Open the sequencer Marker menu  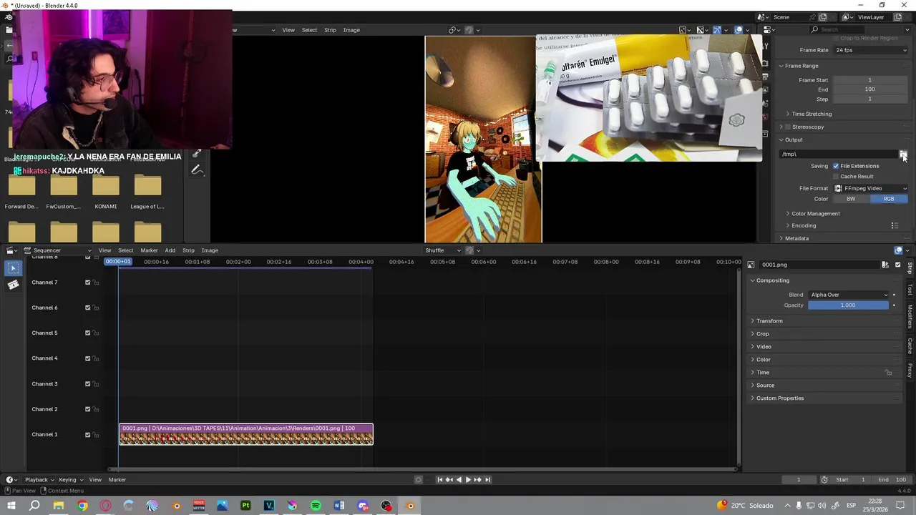[149, 250]
